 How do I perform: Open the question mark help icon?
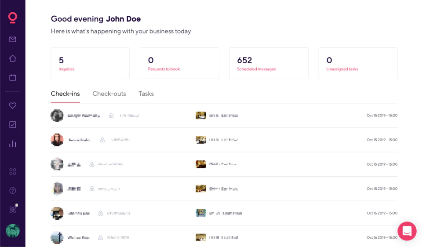13,191
